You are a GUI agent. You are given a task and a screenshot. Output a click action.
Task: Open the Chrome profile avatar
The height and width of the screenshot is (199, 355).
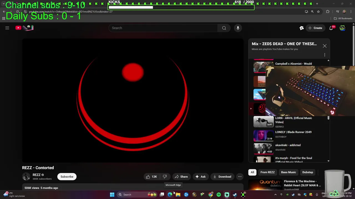coord(344,12)
